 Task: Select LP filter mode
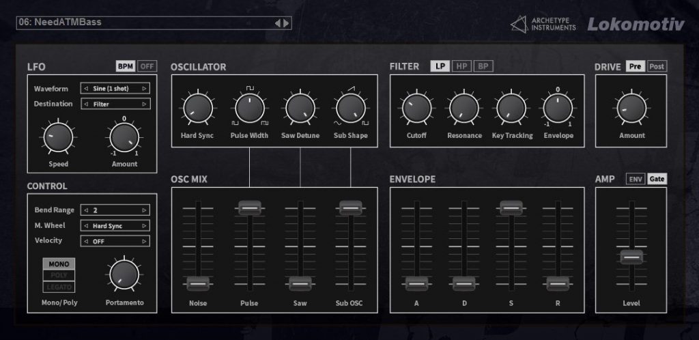440,66
